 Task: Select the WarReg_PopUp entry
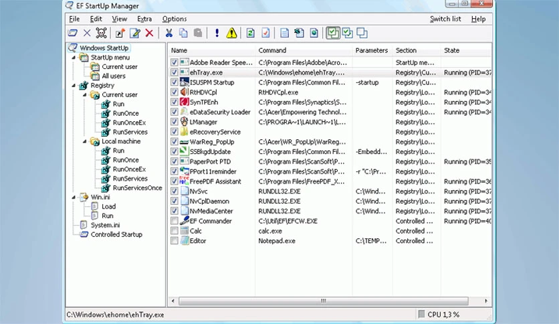330,142
